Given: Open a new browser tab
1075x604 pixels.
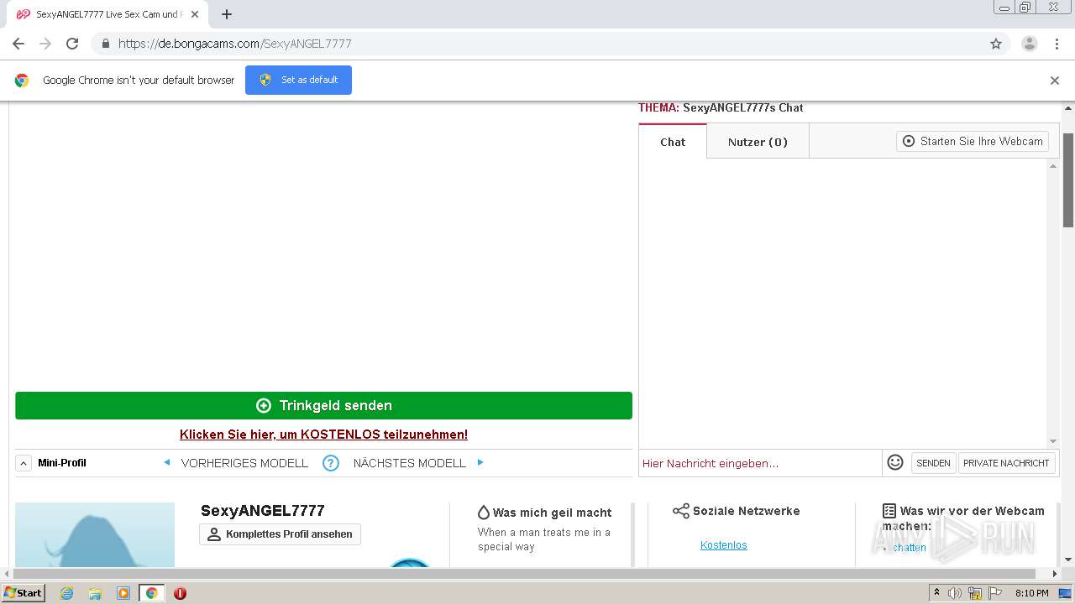Looking at the screenshot, I should pos(227,14).
